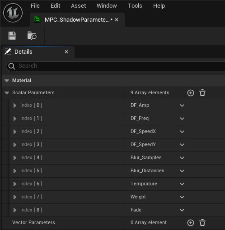This screenshot has height=230, width=225.
Task: Add a new Scalar Parameters array element
Action: [191, 93]
